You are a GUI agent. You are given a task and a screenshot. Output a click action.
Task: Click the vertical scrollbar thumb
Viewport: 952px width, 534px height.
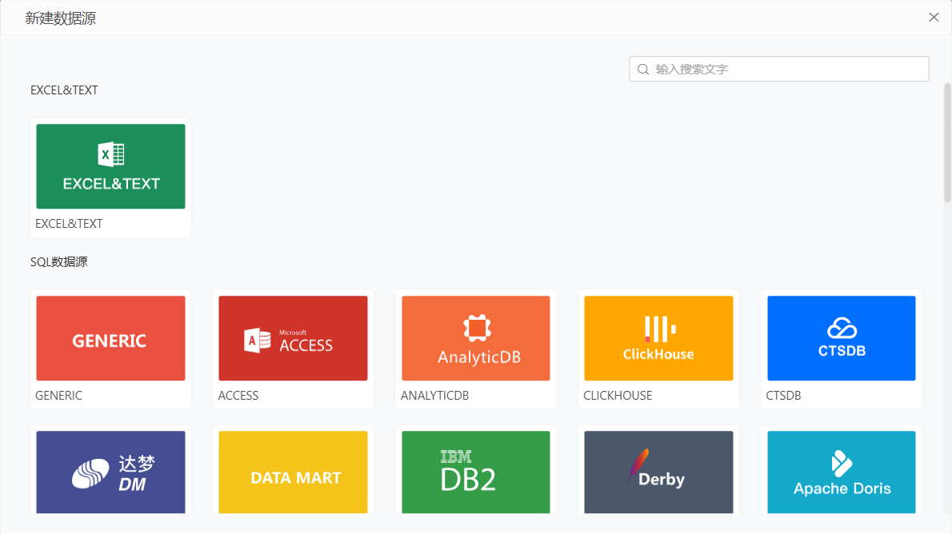pos(947,142)
